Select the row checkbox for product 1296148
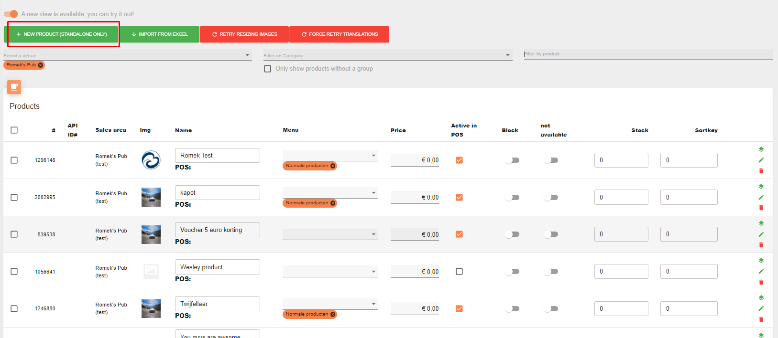The height and width of the screenshot is (338, 778). click(x=14, y=160)
